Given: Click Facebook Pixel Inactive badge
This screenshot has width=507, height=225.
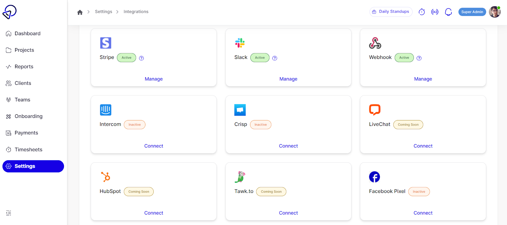Looking at the screenshot, I should 419,192.
